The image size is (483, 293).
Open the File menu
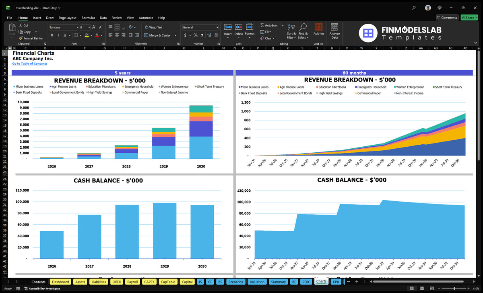[9, 18]
